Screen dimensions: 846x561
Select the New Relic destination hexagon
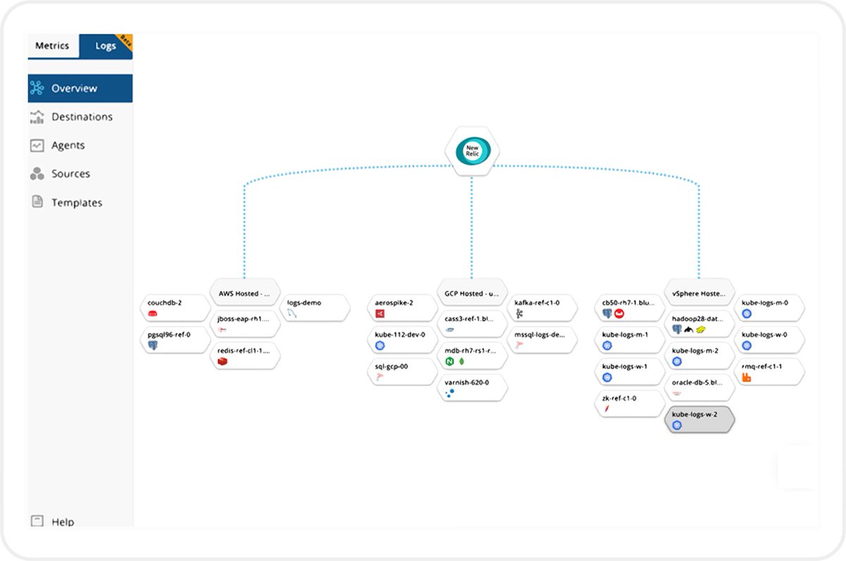(472, 152)
